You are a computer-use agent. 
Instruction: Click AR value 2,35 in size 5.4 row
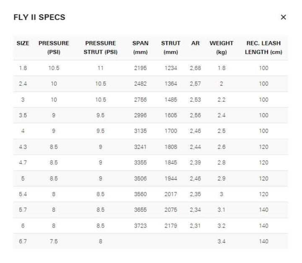point(195,194)
